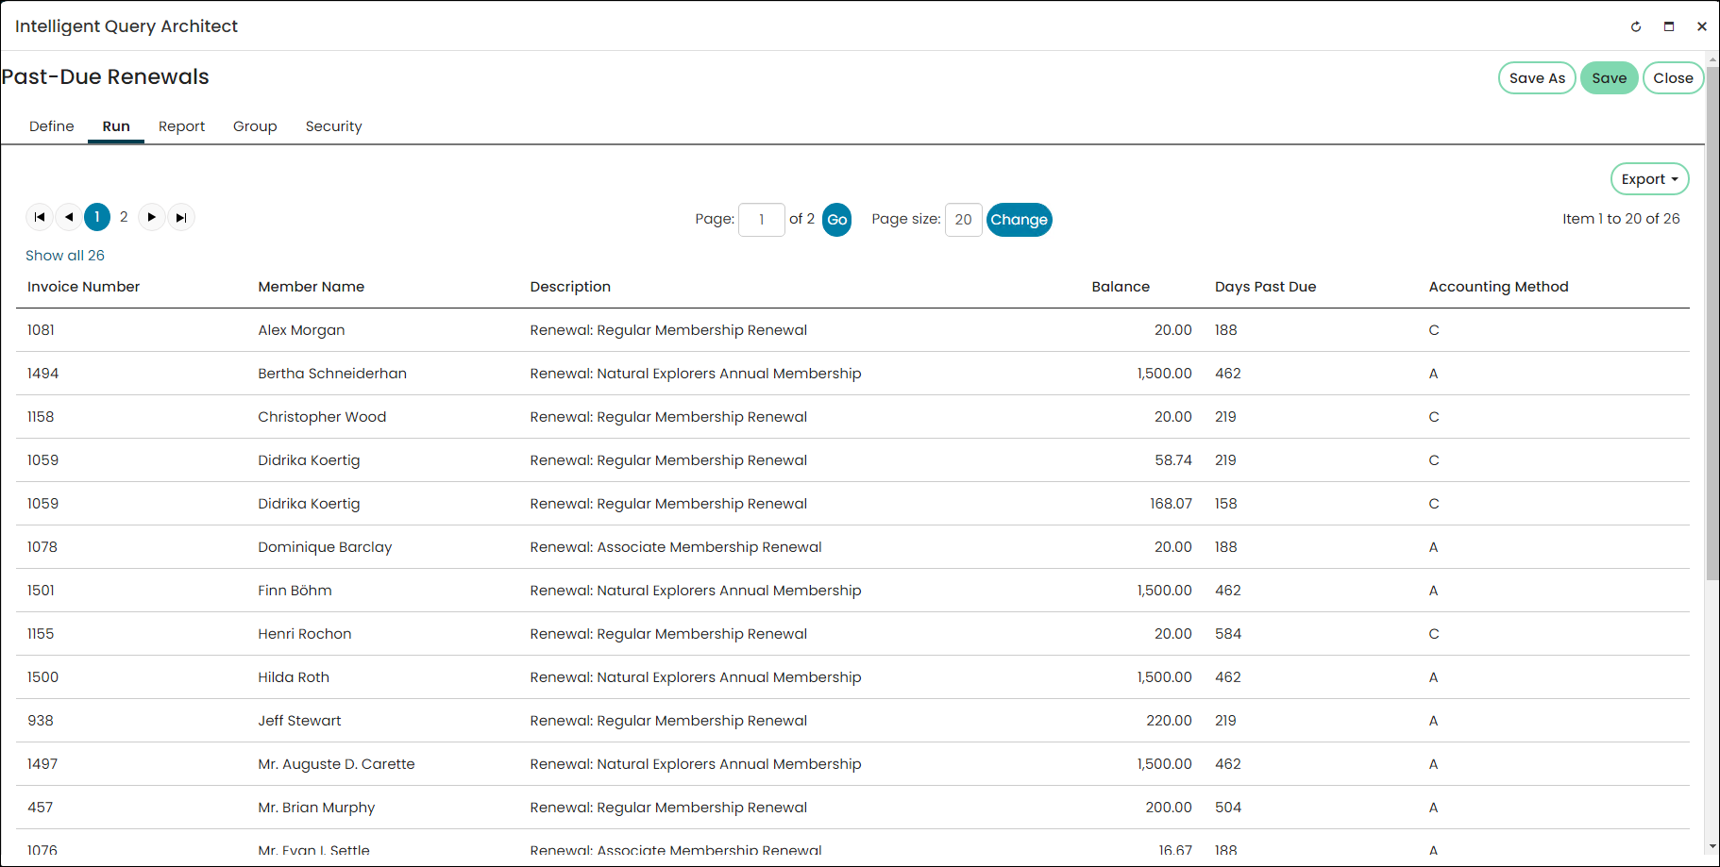Screen dimensions: 1720x867
Task: Click the member name Mr. Auguste D. Carette
Action: tap(336, 764)
